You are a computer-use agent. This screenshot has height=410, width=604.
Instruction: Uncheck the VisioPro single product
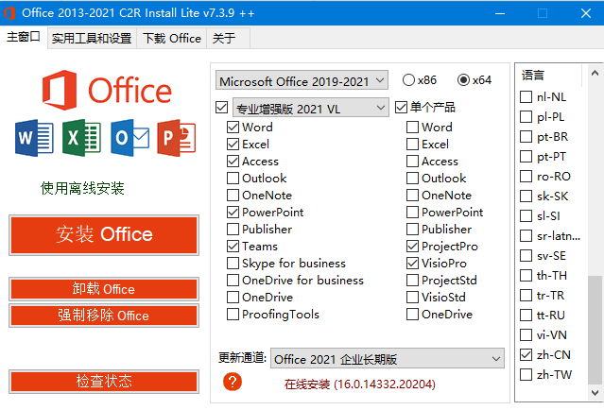tap(412, 264)
